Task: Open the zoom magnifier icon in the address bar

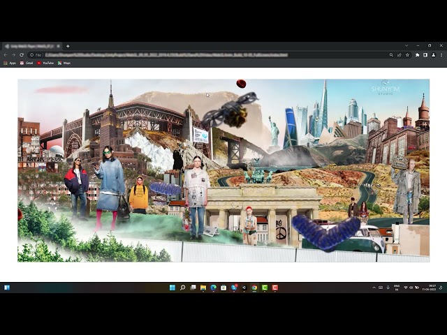Action: (x=391, y=55)
